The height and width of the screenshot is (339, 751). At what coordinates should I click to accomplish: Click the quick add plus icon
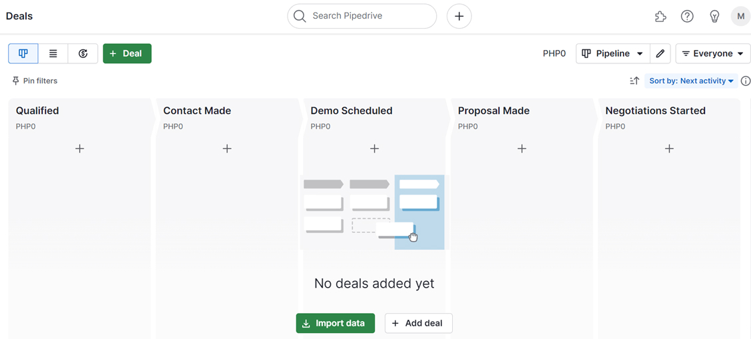459,16
